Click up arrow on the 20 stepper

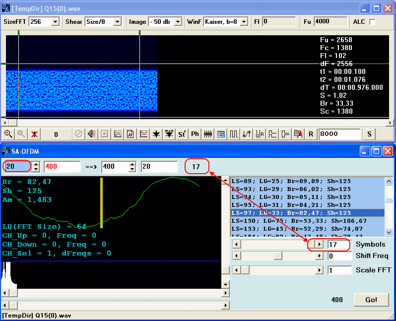coord(35,164)
